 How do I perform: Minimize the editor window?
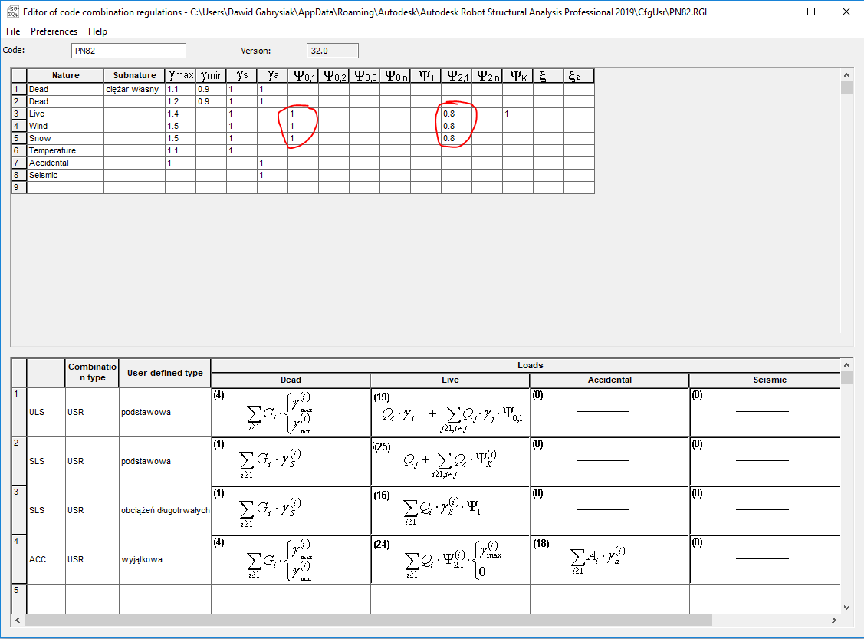777,12
